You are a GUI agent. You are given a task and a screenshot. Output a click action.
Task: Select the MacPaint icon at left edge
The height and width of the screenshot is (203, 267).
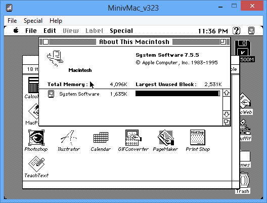(33, 111)
